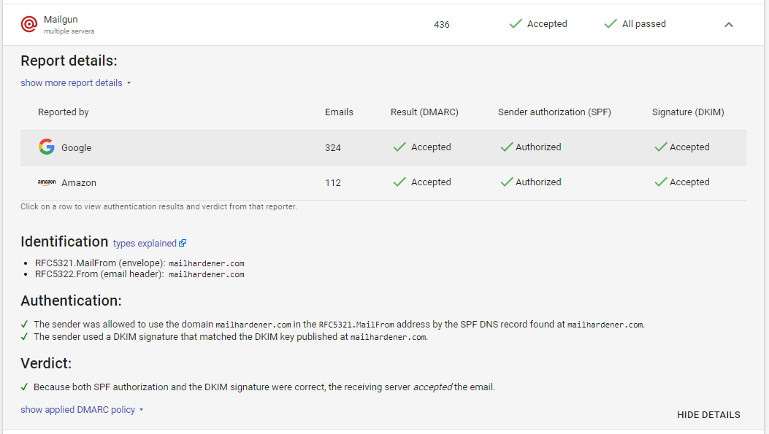This screenshot has height=434, width=769.
Task: Click the Emails column header
Action: (339, 112)
